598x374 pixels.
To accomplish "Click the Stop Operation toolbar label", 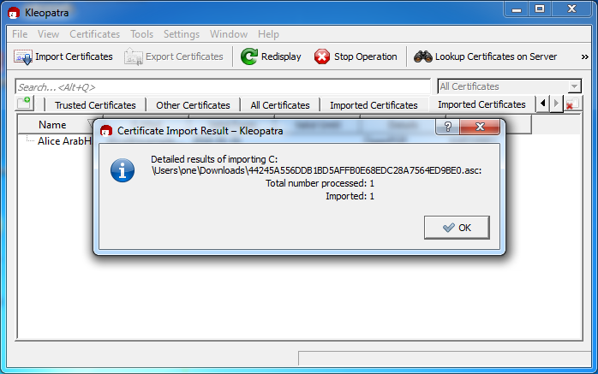I will [x=365, y=56].
